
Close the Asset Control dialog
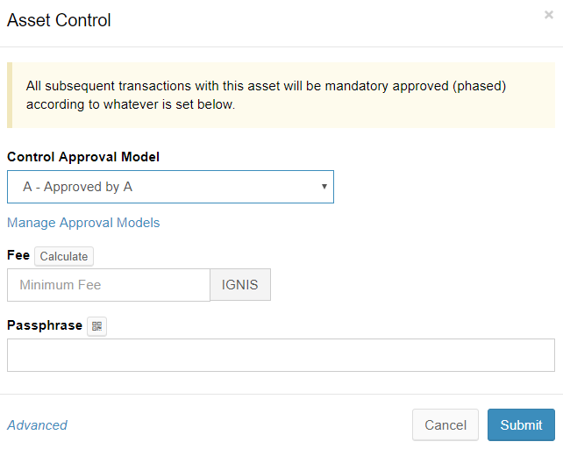click(x=549, y=15)
